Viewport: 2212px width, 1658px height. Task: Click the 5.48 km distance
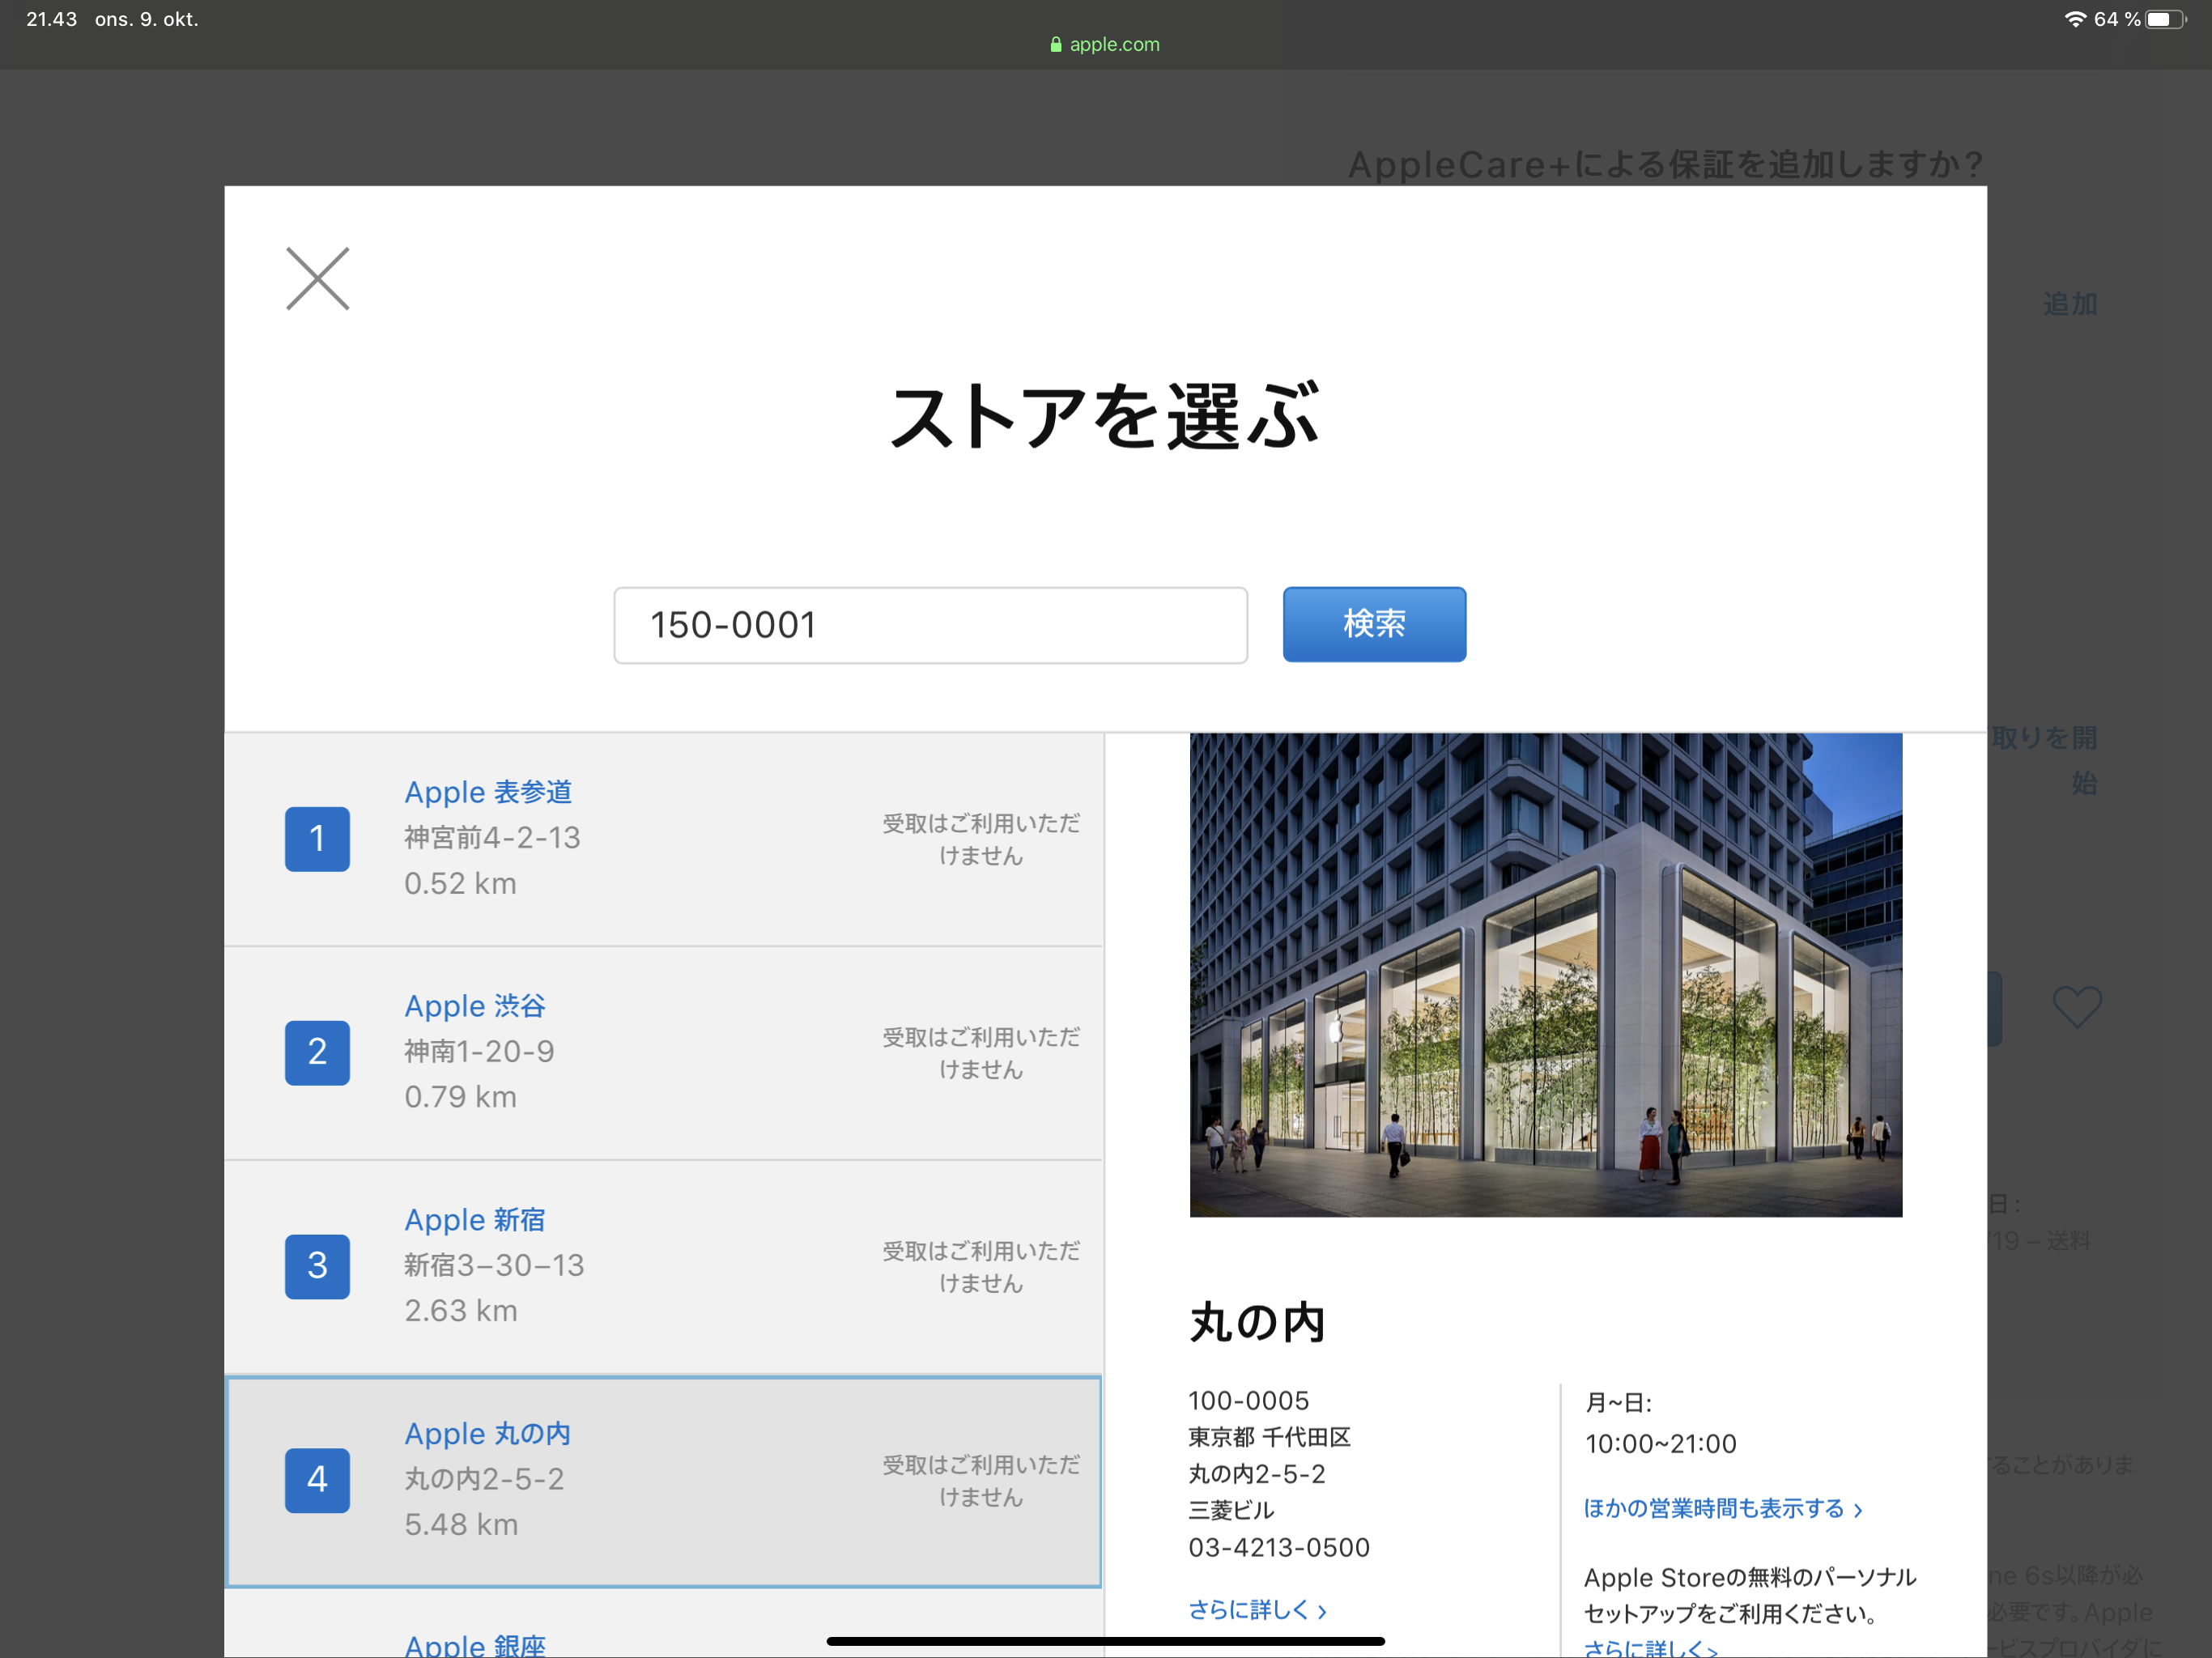click(461, 1525)
